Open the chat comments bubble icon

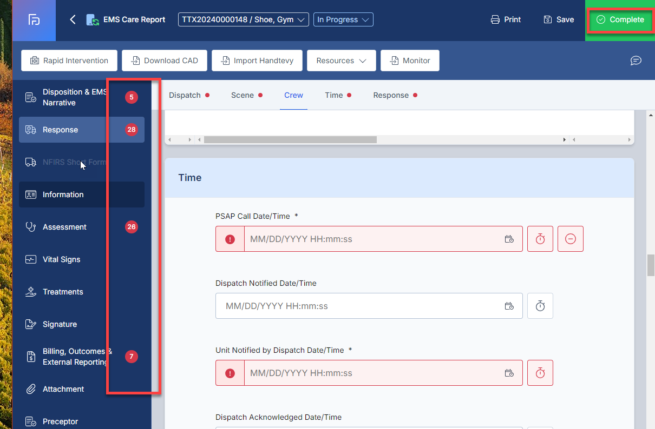click(x=636, y=61)
